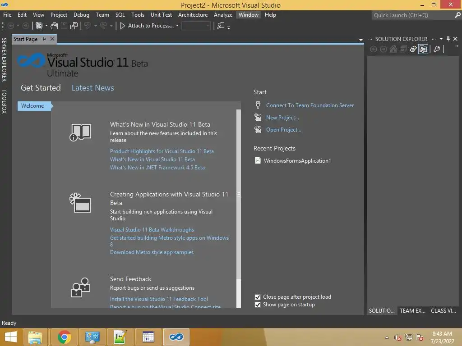Image resolution: width=462 pixels, height=346 pixels.
Task: Click Sync with Active Document icon
Action: click(x=413, y=49)
